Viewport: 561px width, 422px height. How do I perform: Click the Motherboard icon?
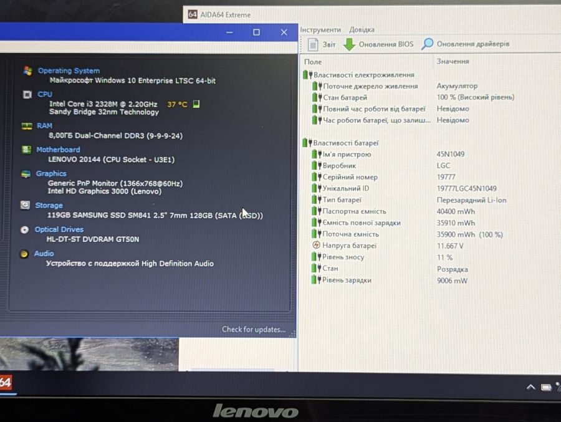pyautogui.click(x=26, y=150)
